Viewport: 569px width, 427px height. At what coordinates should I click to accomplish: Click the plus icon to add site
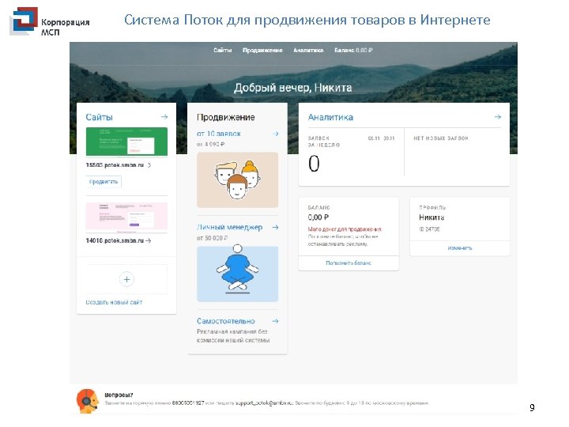126,279
